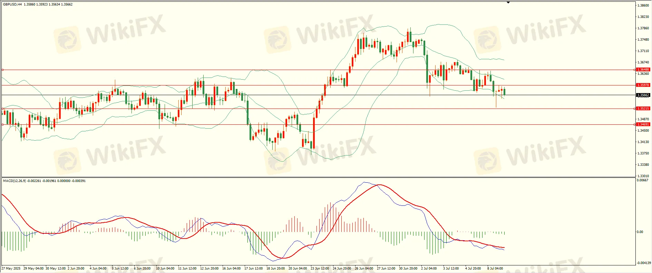The height and width of the screenshot is (273, 652).
Task: Click the 0.00667 MACD scale value
Action: (x=642, y=180)
